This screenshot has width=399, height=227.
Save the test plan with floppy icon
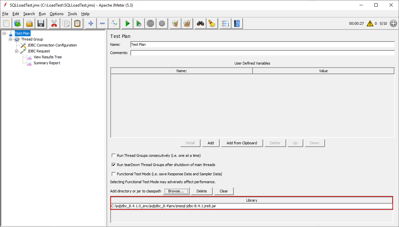point(41,23)
